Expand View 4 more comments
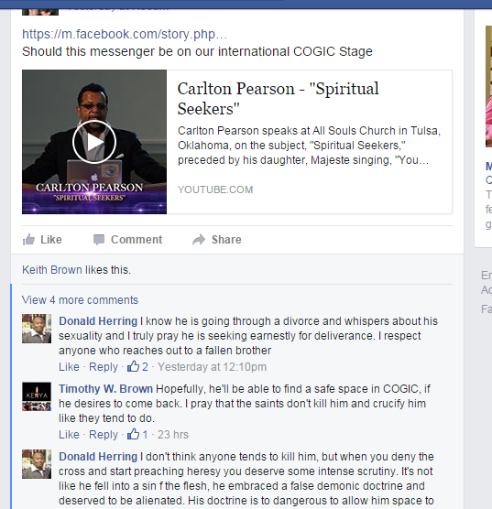Image resolution: width=492 pixels, height=509 pixels. point(80,300)
